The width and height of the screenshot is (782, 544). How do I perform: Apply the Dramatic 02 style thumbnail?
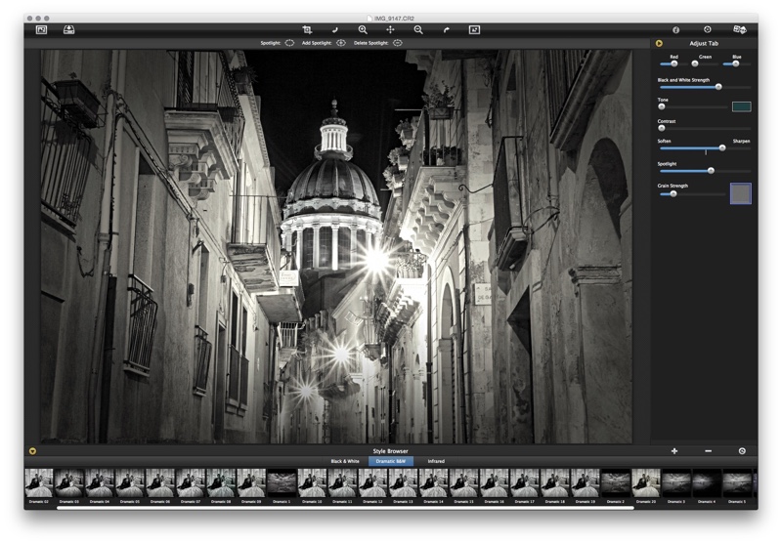tap(39, 483)
